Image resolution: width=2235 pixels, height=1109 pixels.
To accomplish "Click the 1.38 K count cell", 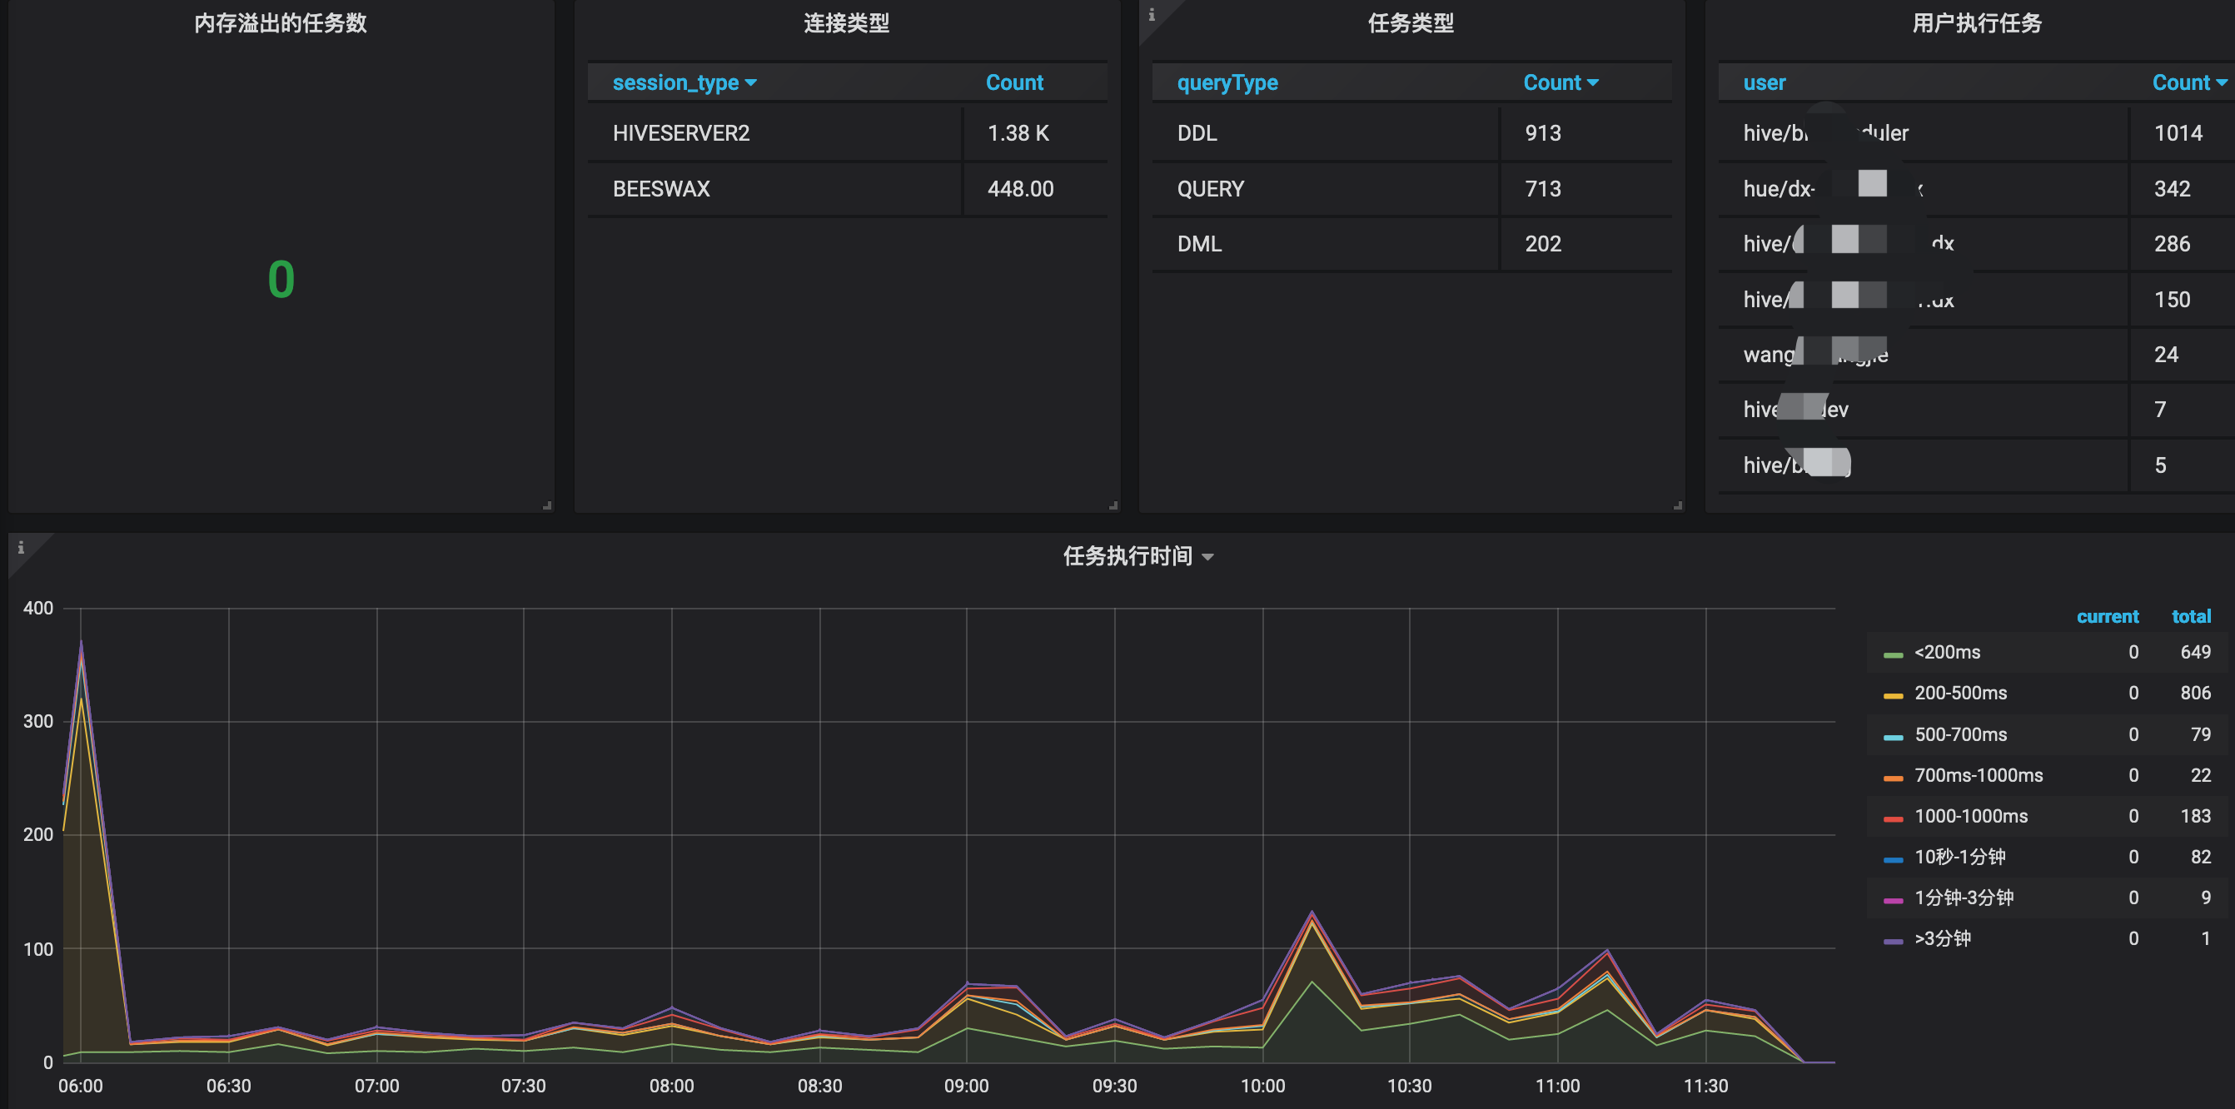I will coord(1035,132).
